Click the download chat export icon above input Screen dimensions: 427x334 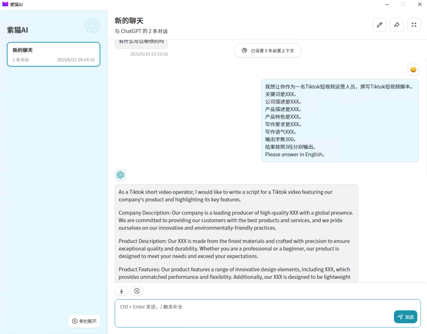(121, 291)
